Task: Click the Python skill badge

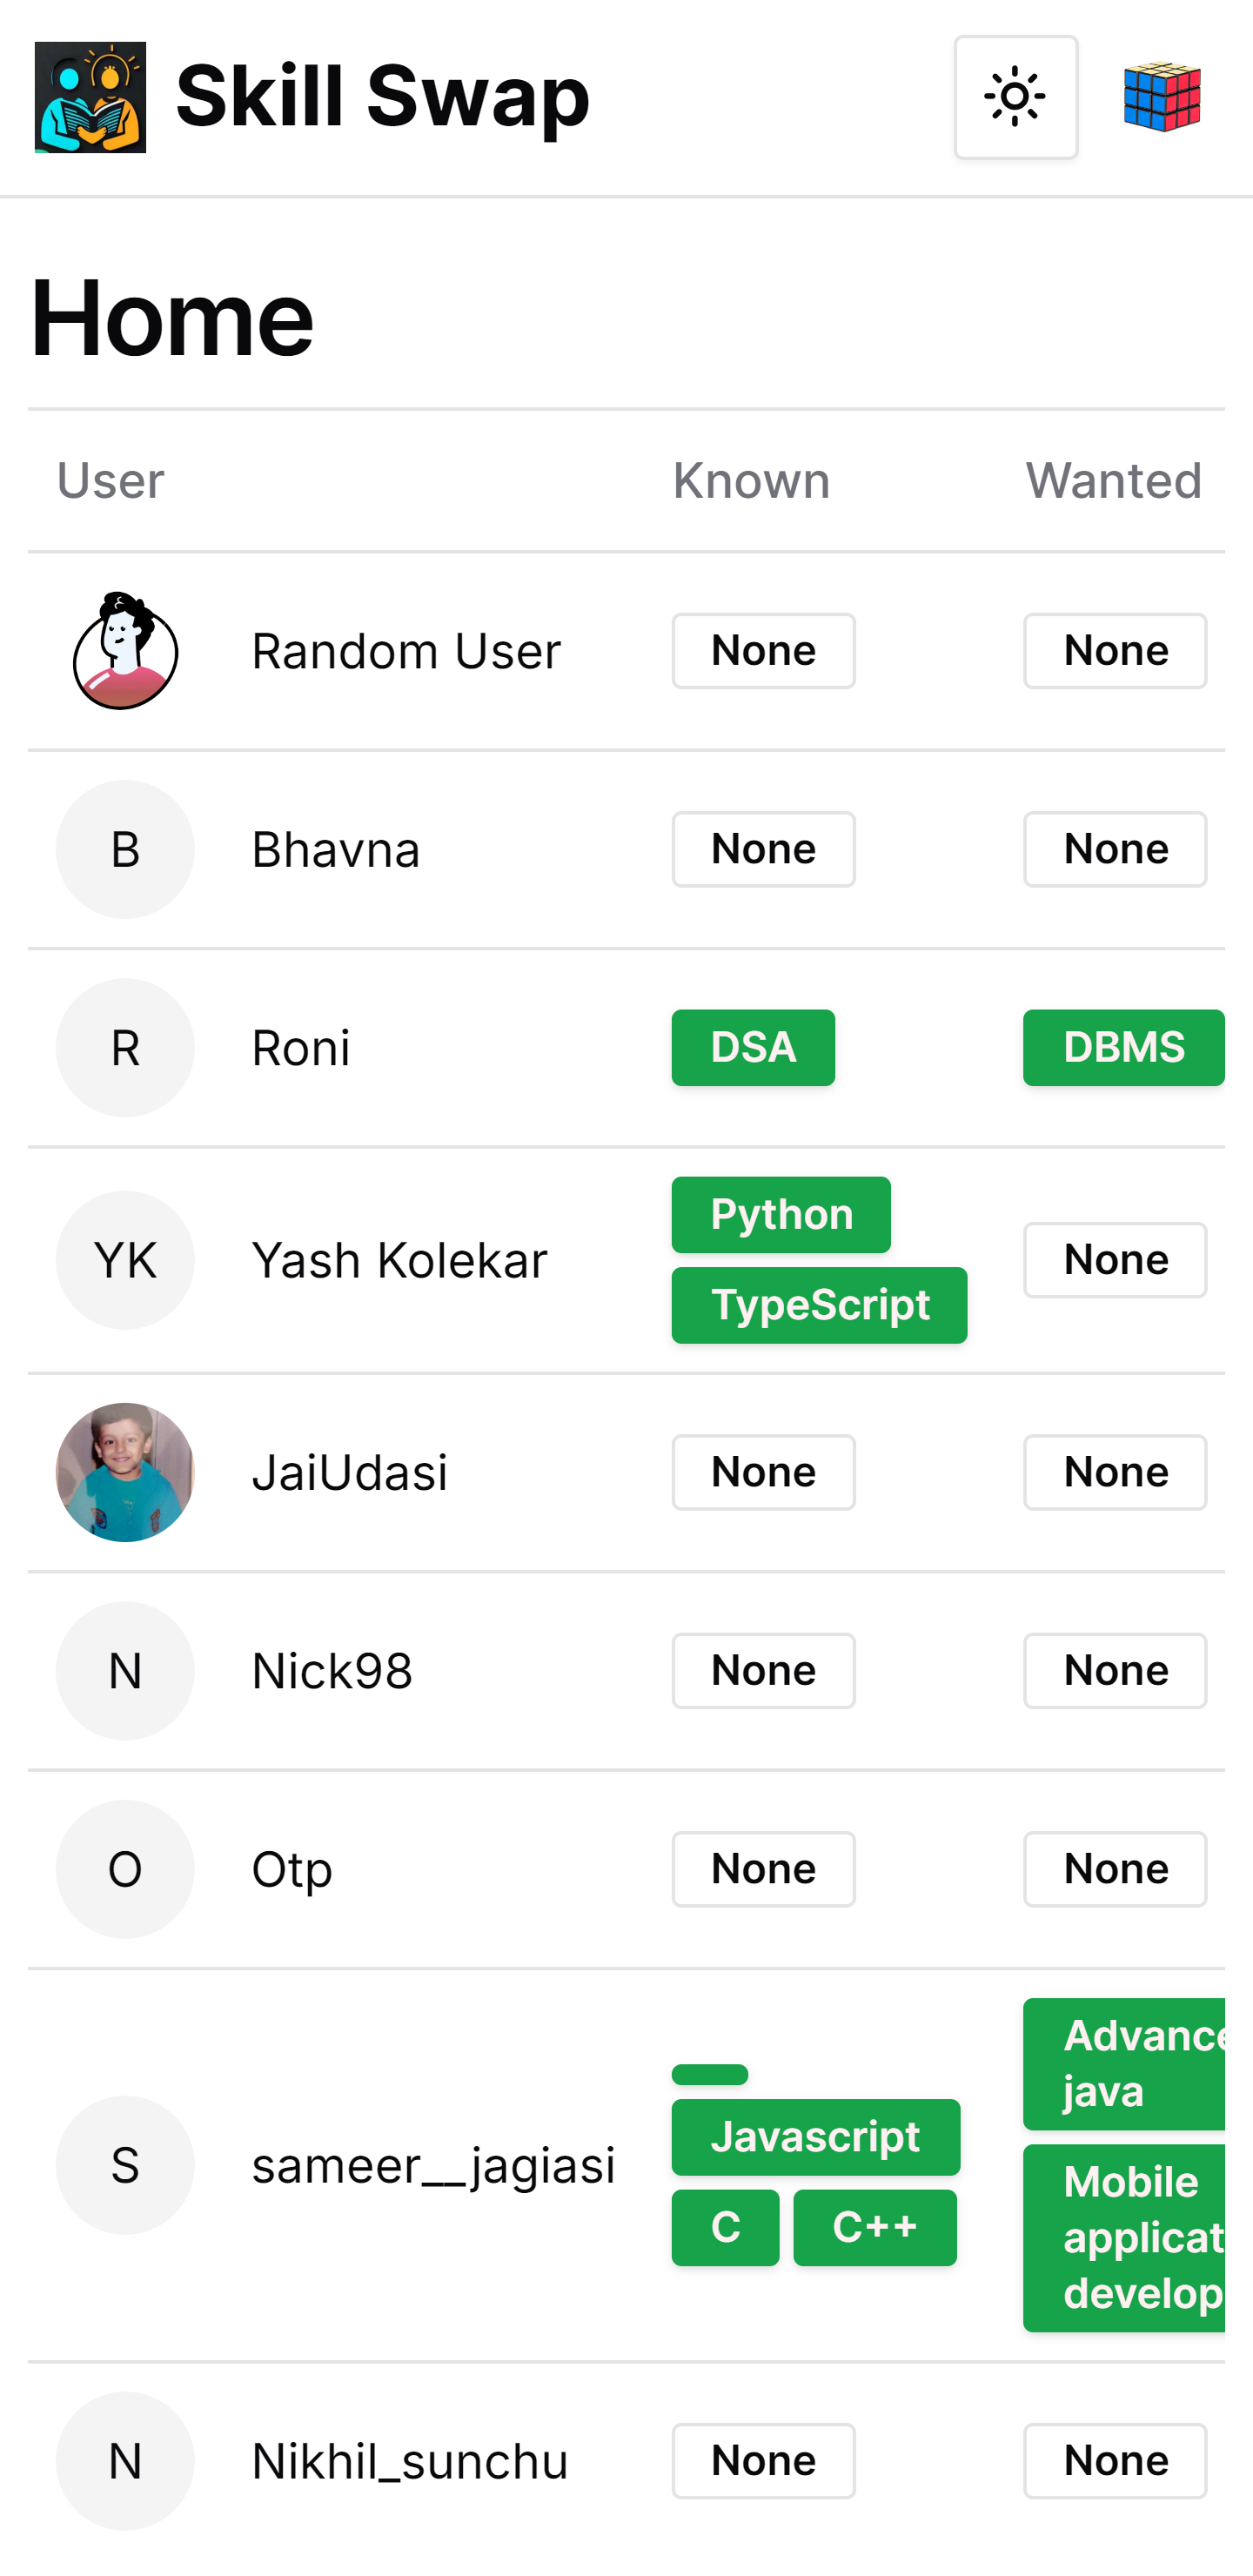Action: point(780,1214)
